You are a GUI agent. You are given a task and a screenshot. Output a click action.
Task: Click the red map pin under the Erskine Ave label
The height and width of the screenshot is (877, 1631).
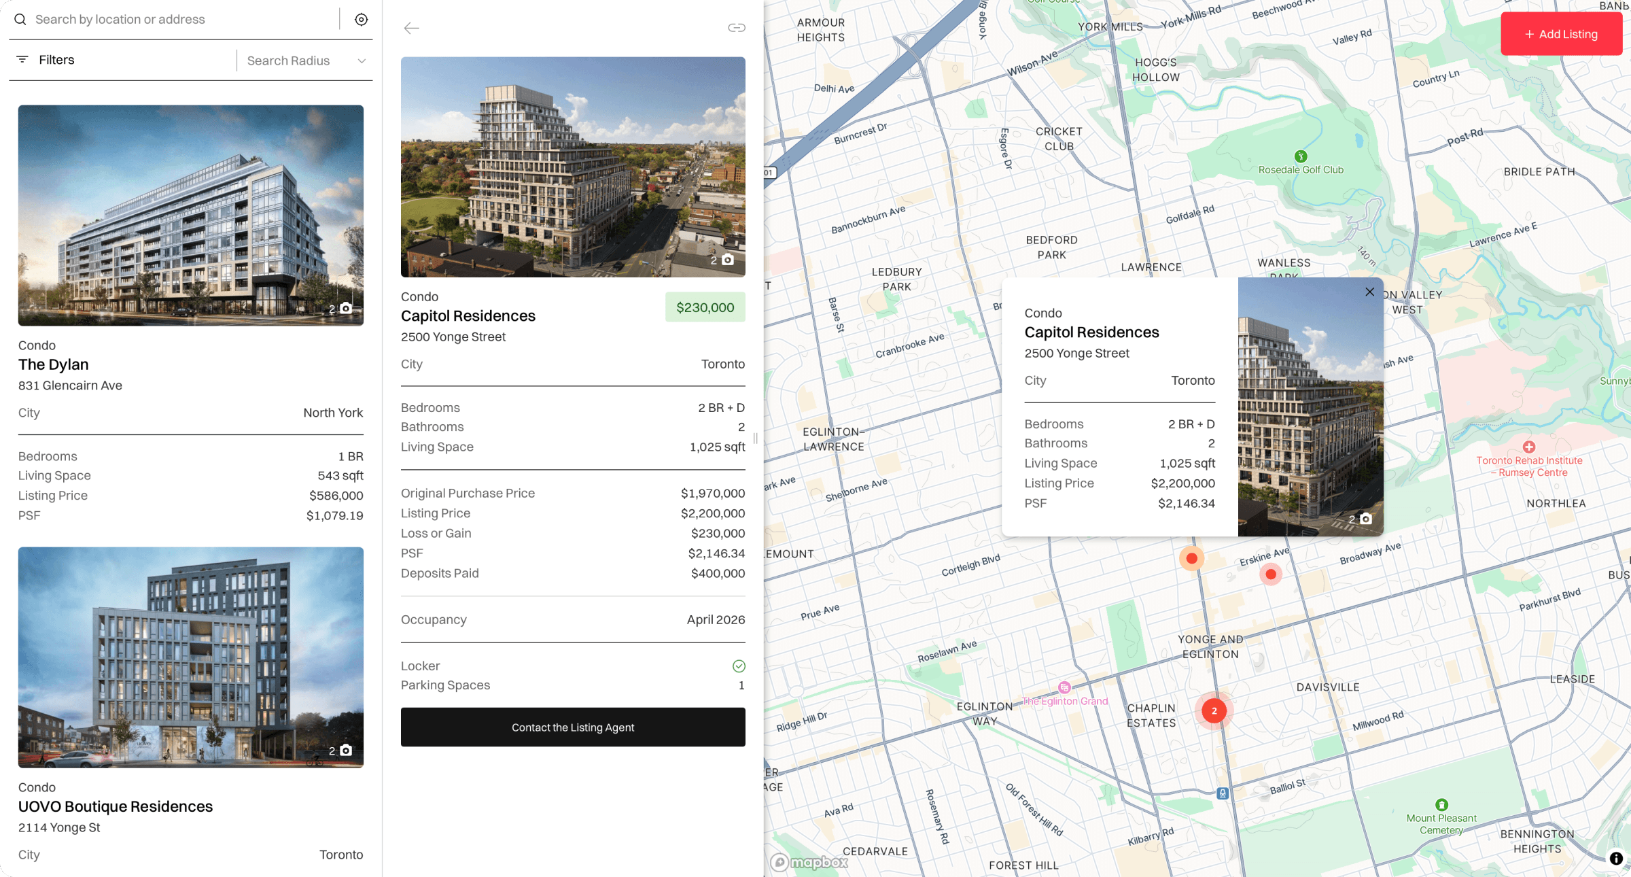[1271, 574]
